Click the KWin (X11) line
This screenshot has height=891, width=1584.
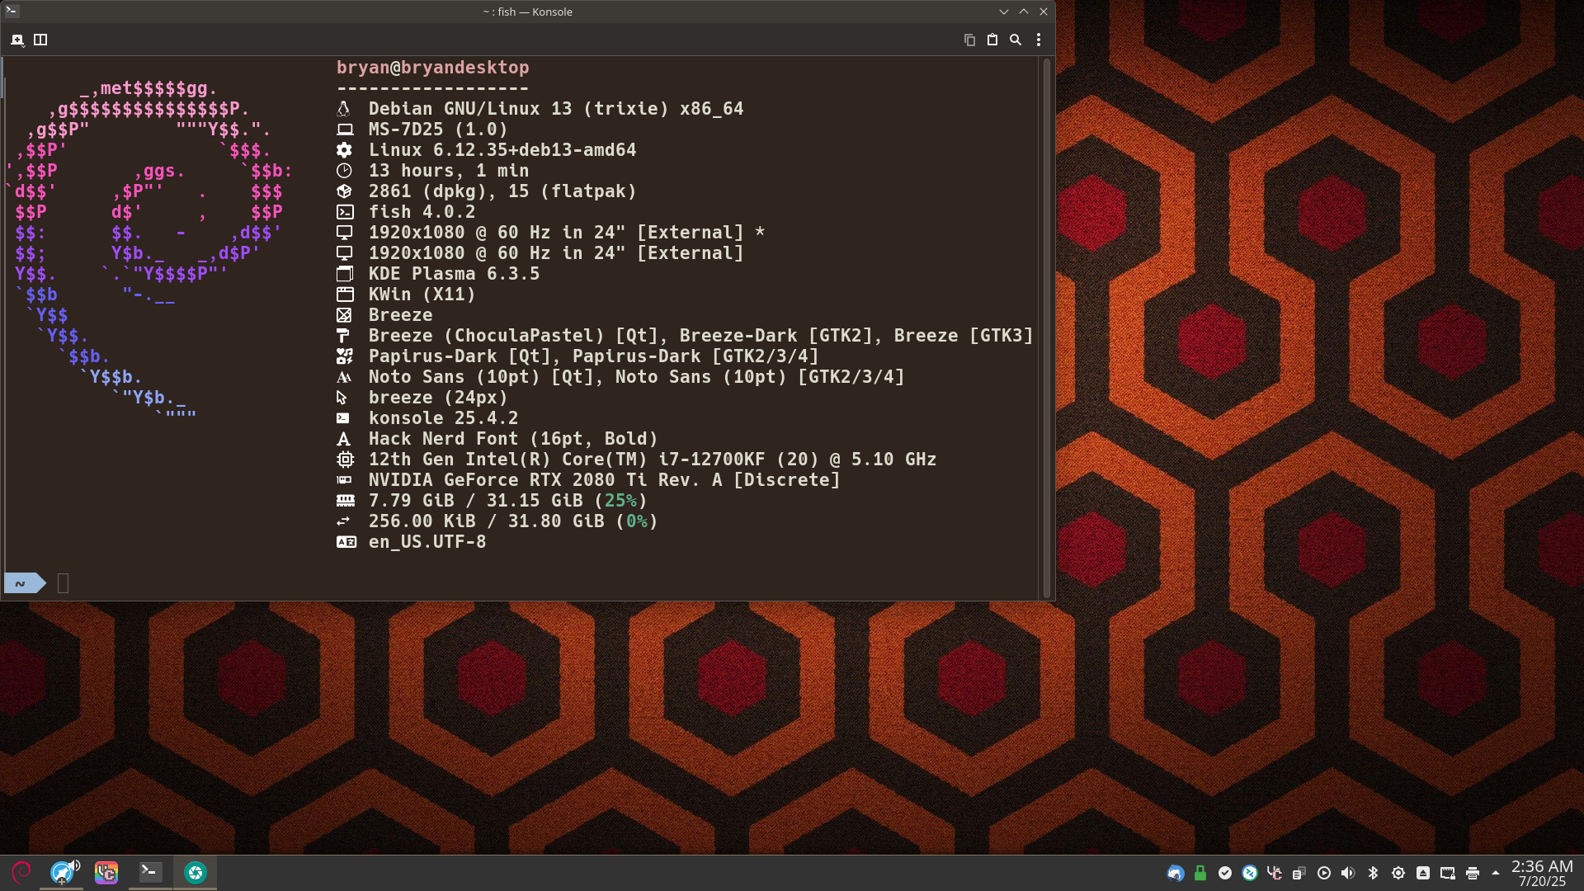422,295
